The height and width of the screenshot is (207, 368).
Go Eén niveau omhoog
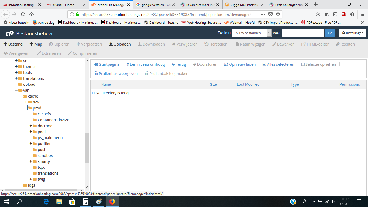pos(145,64)
